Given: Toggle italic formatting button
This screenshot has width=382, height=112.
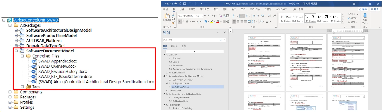Looking at the screenshot, I should click(x=183, y=21).
